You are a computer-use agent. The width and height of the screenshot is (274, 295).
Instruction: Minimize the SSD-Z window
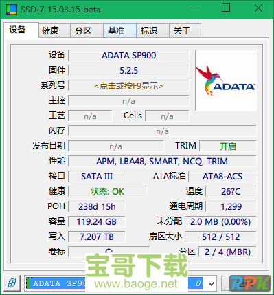click(x=195, y=8)
